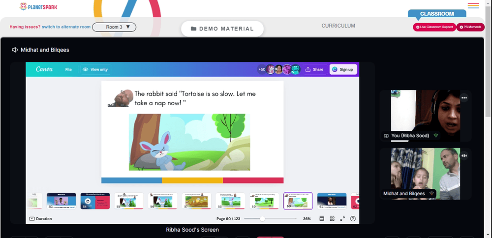Image resolution: width=492 pixels, height=238 pixels.
Task: Click the sleeping rabbit illustration on the slide
Action: pyautogui.click(x=189, y=142)
